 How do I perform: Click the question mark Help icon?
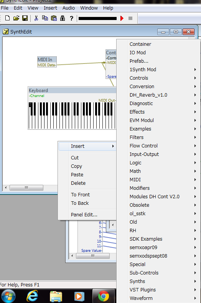pyautogui.click(x=71, y=18)
